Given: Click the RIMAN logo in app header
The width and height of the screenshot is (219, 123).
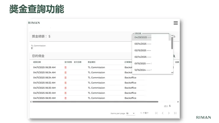Looking at the screenshot, I should (34, 23).
